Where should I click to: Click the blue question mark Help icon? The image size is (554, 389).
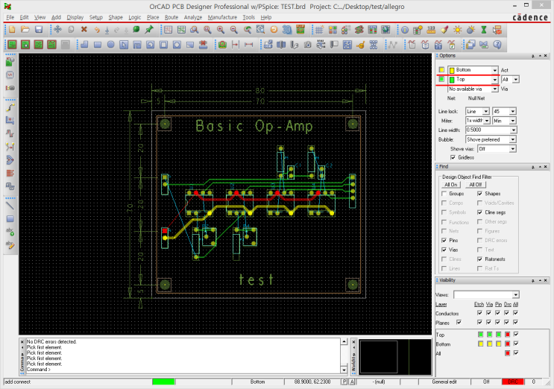point(497,45)
